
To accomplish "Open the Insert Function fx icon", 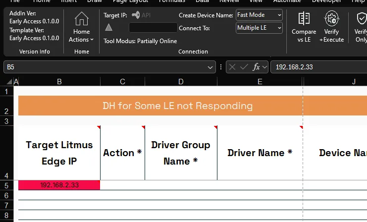I will 256,67.
